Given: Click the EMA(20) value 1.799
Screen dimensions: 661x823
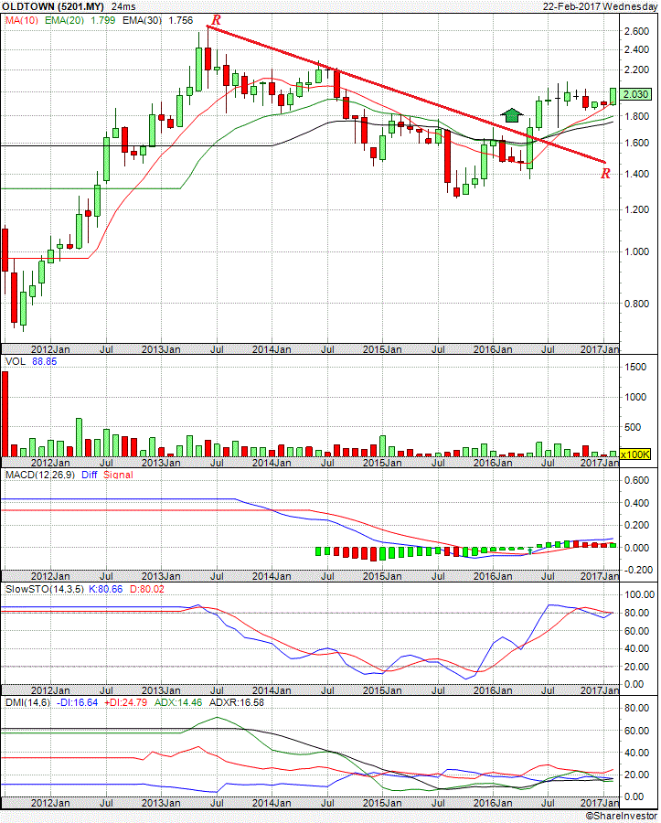Looking at the screenshot, I should click(x=102, y=20).
